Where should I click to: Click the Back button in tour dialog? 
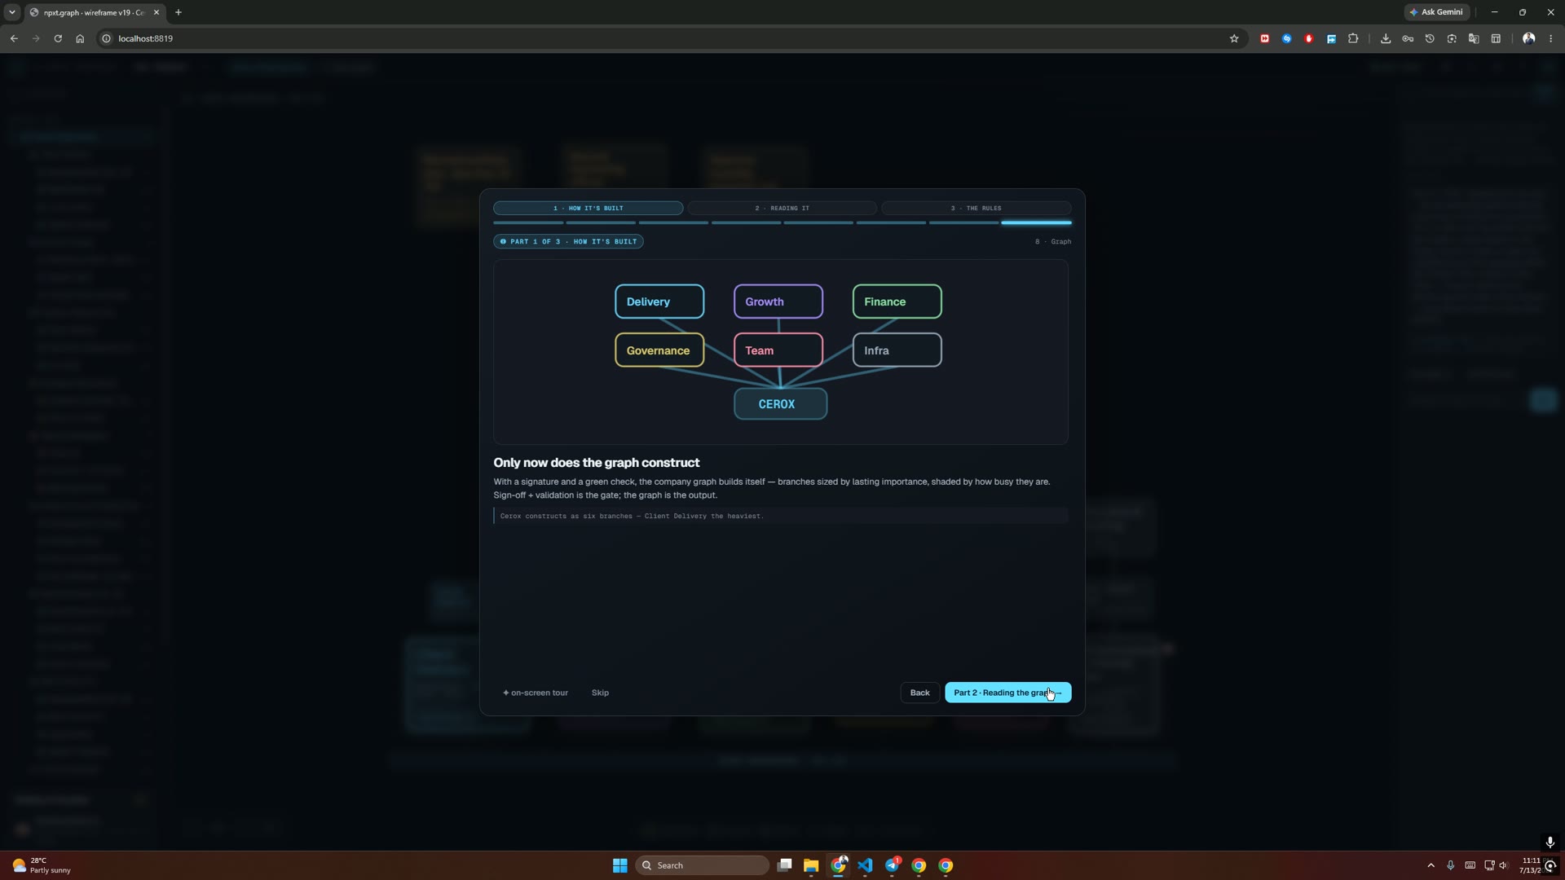pyautogui.click(x=919, y=693)
